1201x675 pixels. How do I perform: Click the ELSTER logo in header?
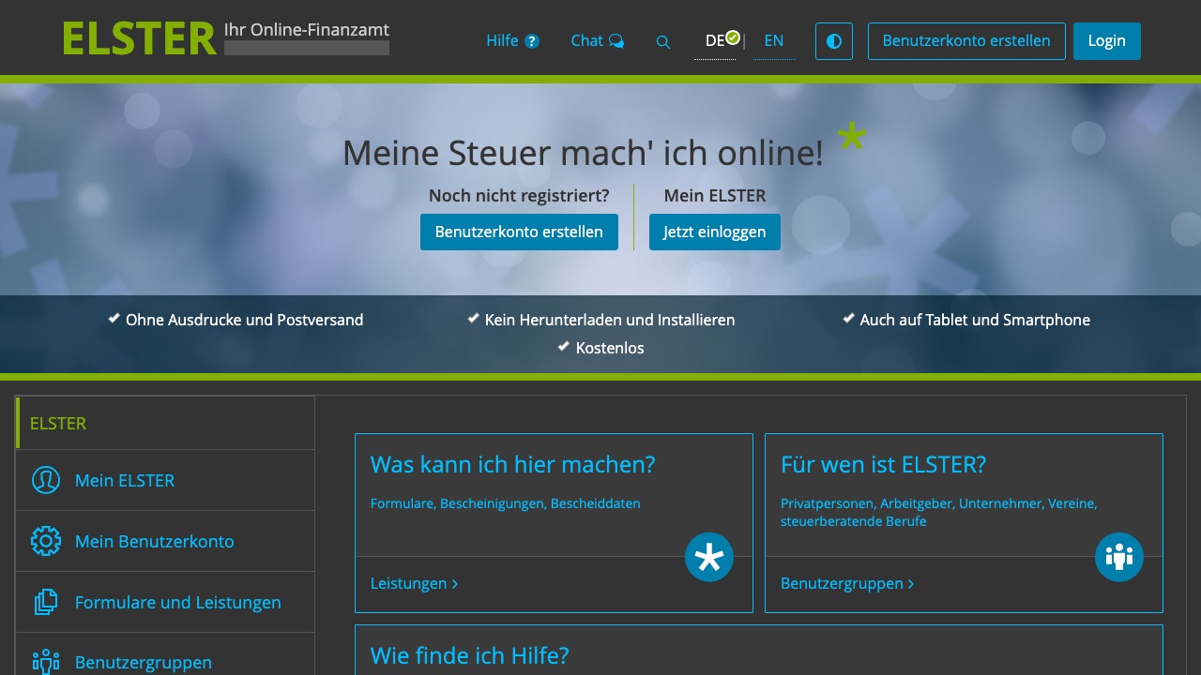pyautogui.click(x=139, y=39)
